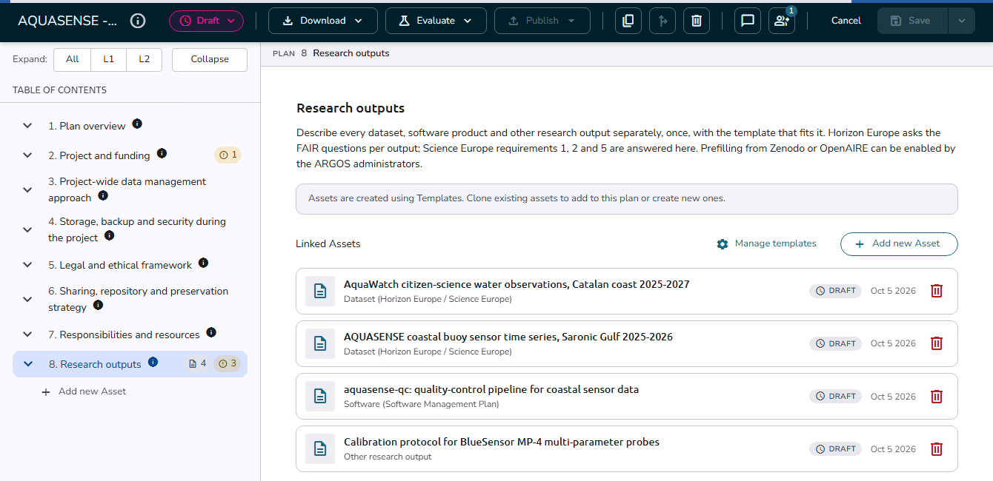Click the Cancel button
993x481 pixels.
click(x=846, y=21)
